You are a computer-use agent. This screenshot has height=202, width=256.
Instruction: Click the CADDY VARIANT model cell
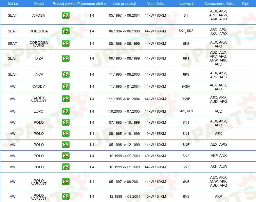39,99
